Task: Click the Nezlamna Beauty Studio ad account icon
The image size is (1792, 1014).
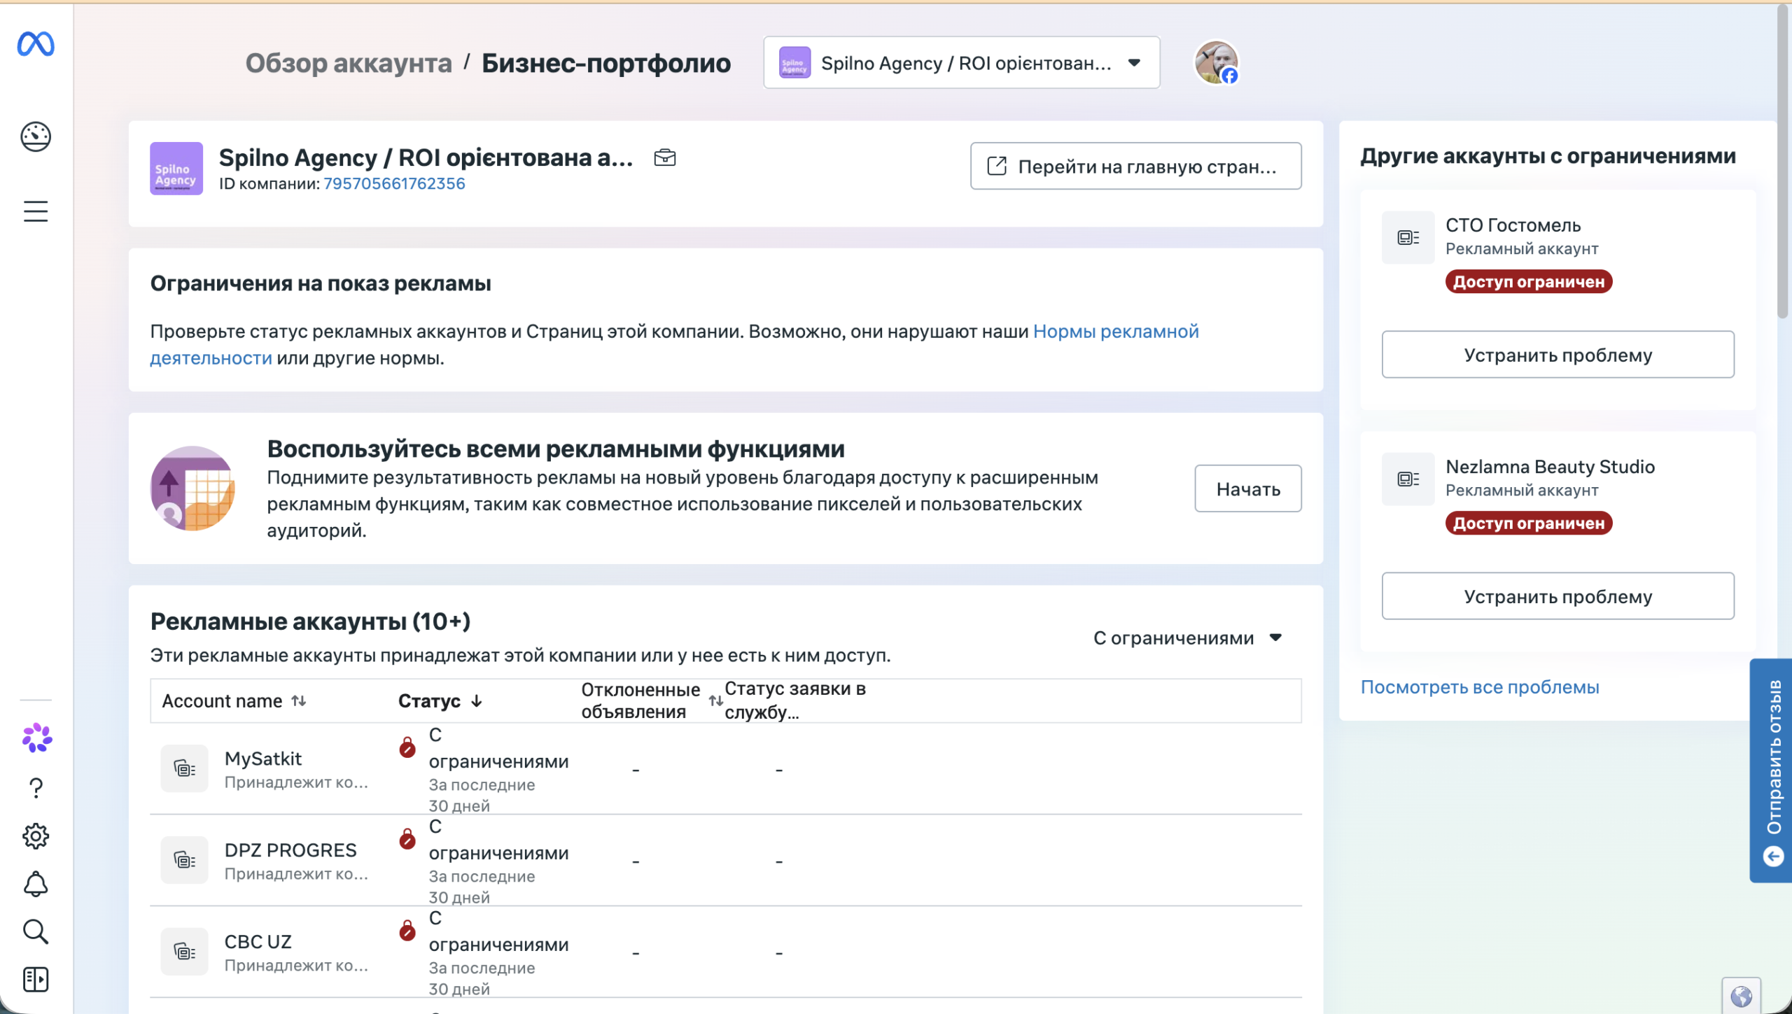Action: click(1408, 479)
